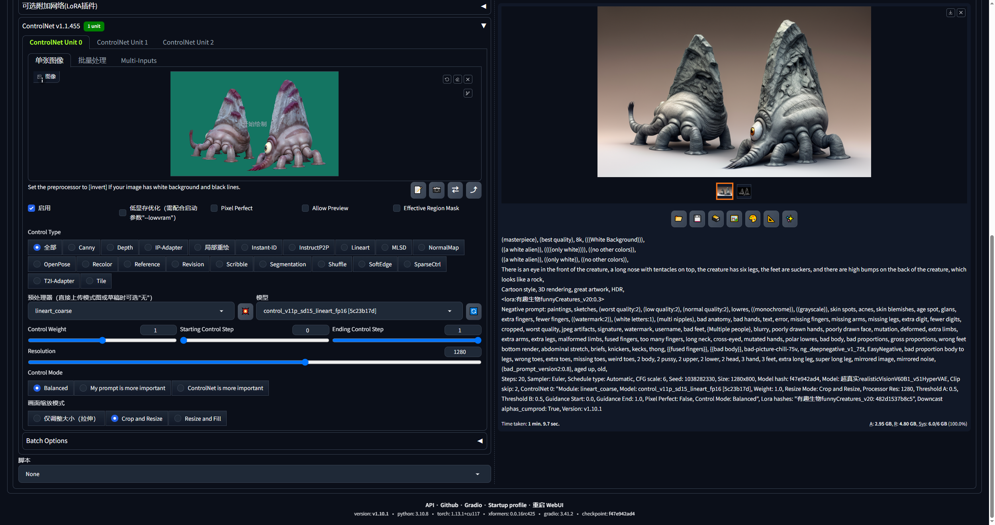This screenshot has width=995, height=525.
Task: Click the refresh models icon
Action: [474, 311]
